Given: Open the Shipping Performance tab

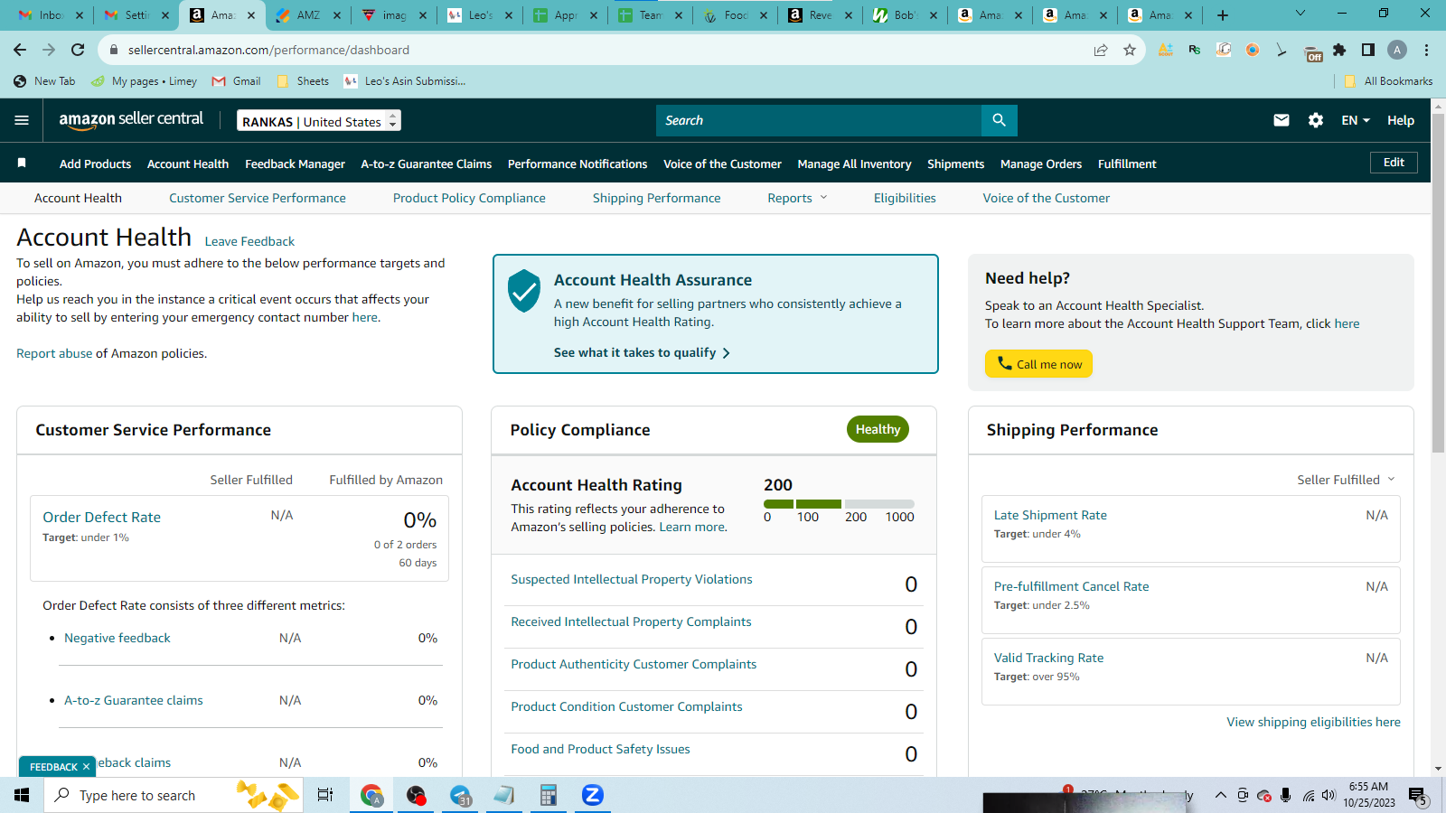Looking at the screenshot, I should pyautogui.click(x=657, y=198).
